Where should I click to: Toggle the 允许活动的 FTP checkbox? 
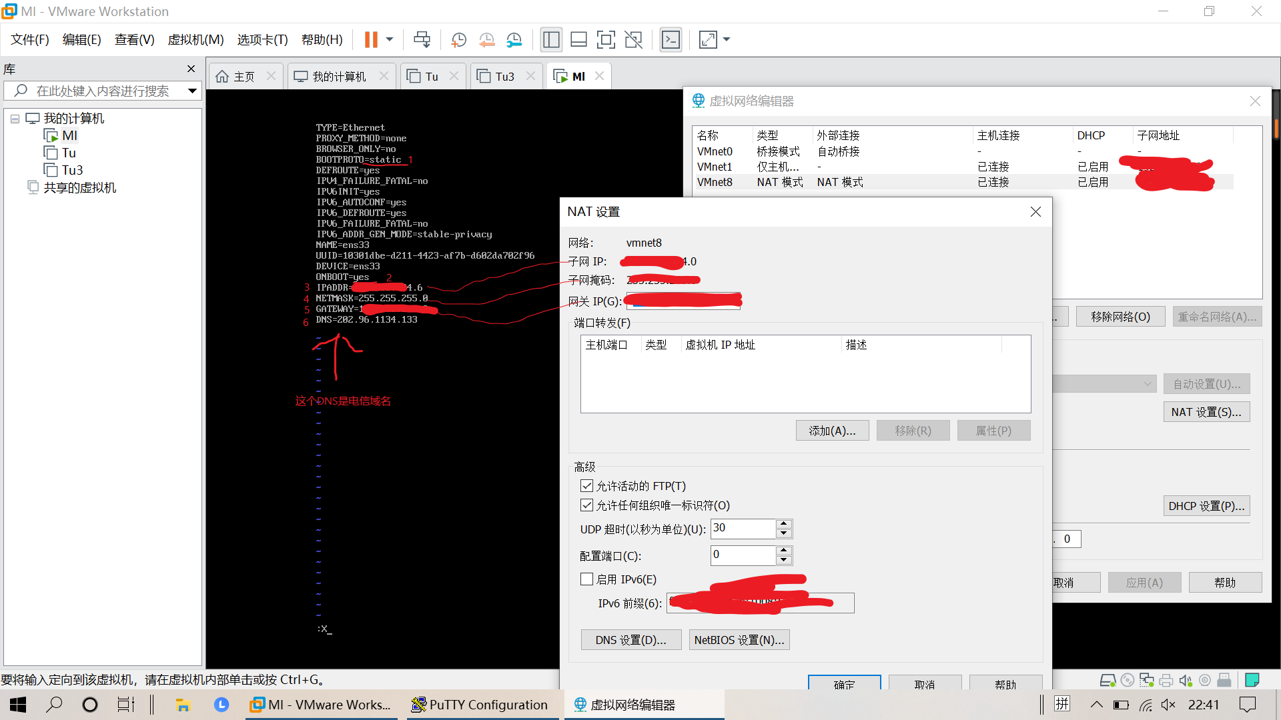(x=587, y=486)
